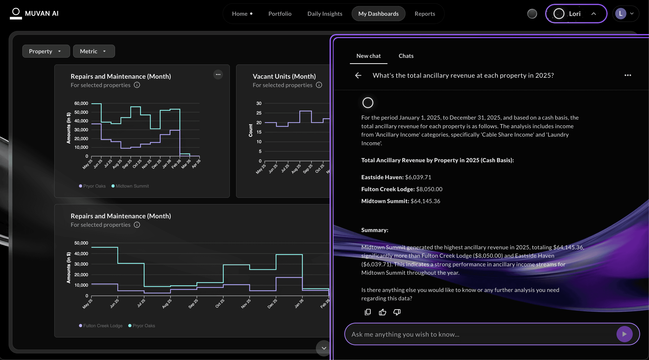Click the copy response icon
Screen dimensions: 649x360
(x=368, y=312)
